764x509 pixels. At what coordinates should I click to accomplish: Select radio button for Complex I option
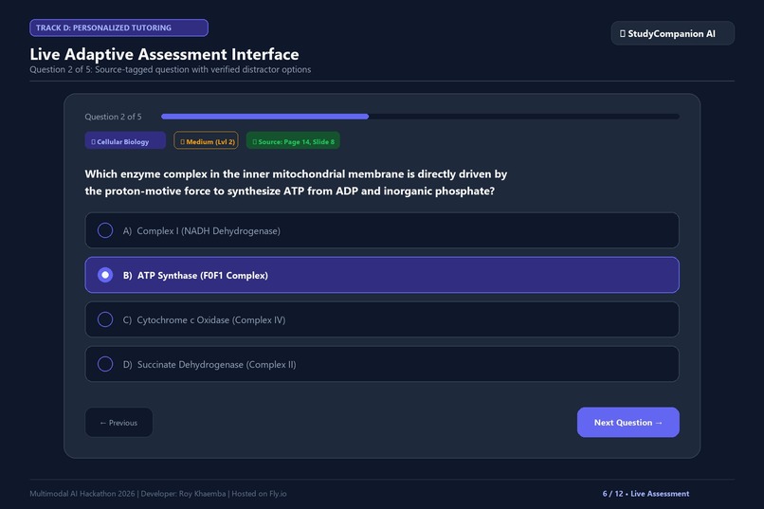(x=105, y=230)
